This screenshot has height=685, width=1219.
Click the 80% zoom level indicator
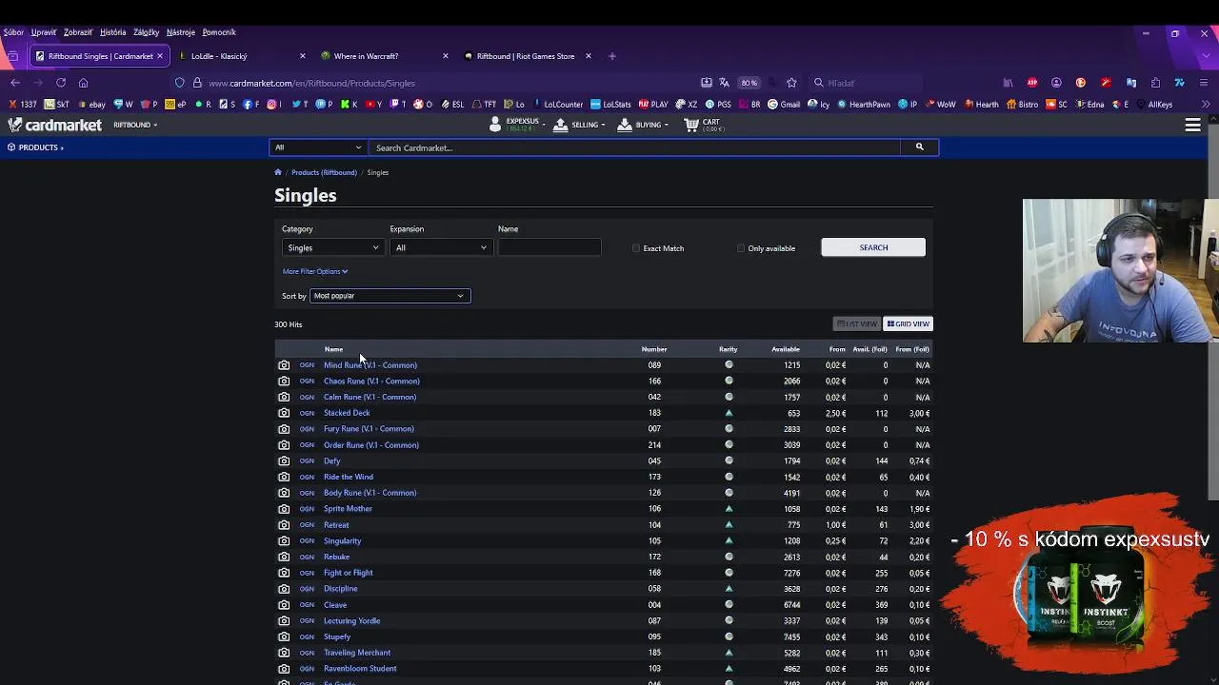pyautogui.click(x=749, y=83)
